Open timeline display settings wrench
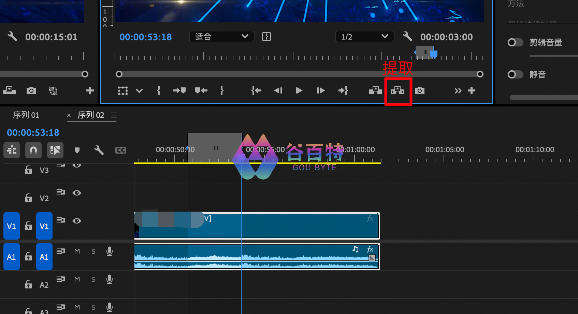Viewport: 578px width, 314px height. [x=99, y=150]
